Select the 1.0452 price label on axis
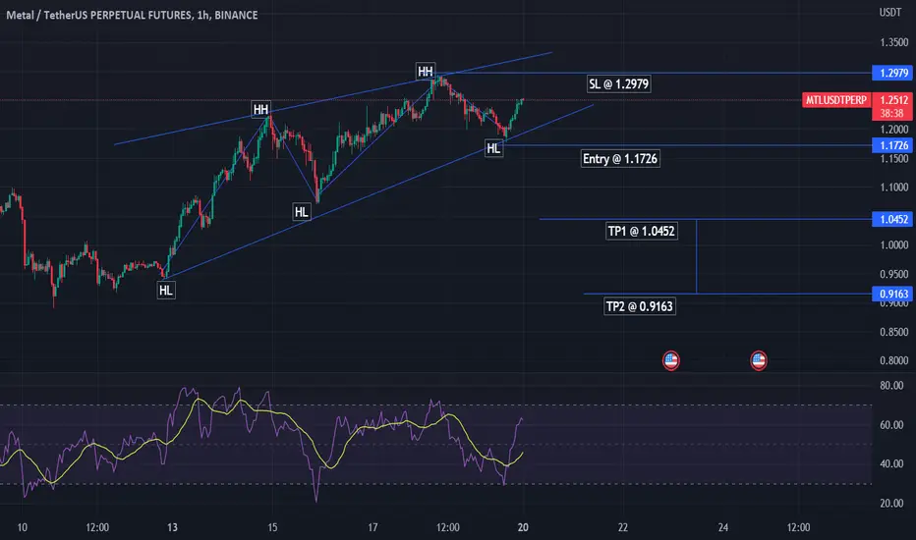Image resolution: width=916 pixels, height=540 pixels. 893,220
